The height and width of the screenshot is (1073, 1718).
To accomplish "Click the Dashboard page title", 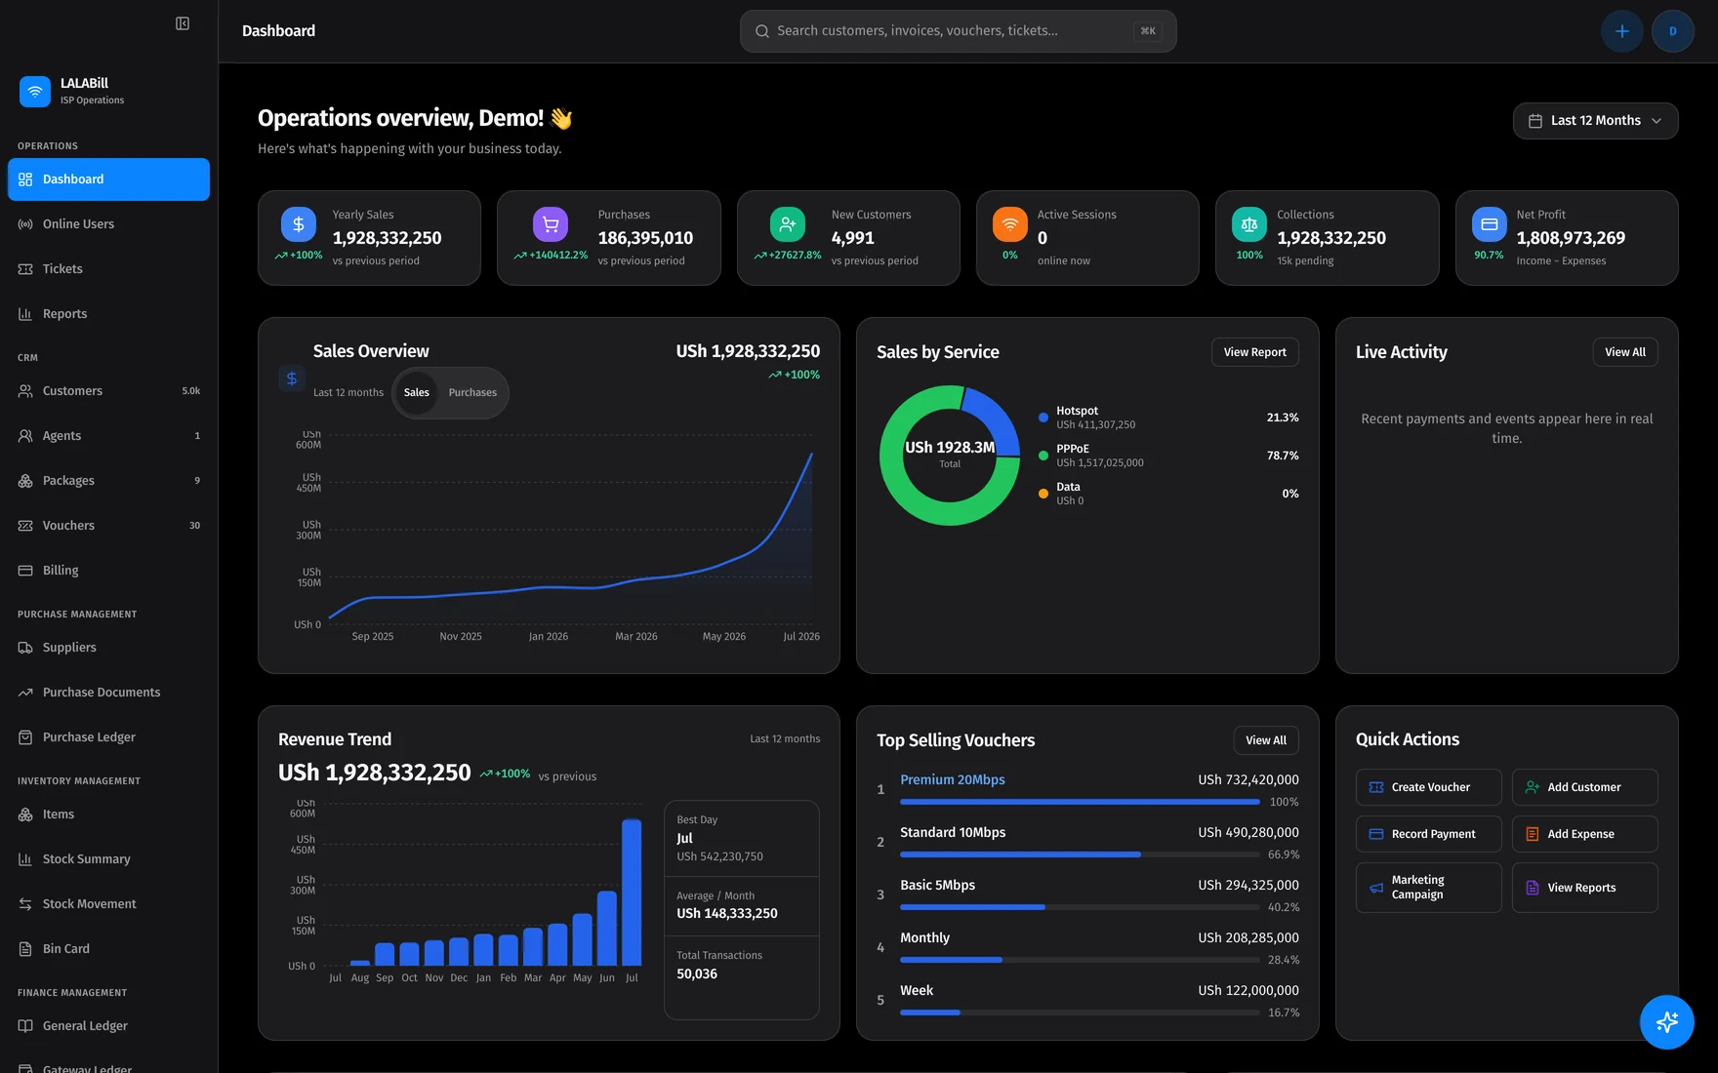I will pos(278,31).
